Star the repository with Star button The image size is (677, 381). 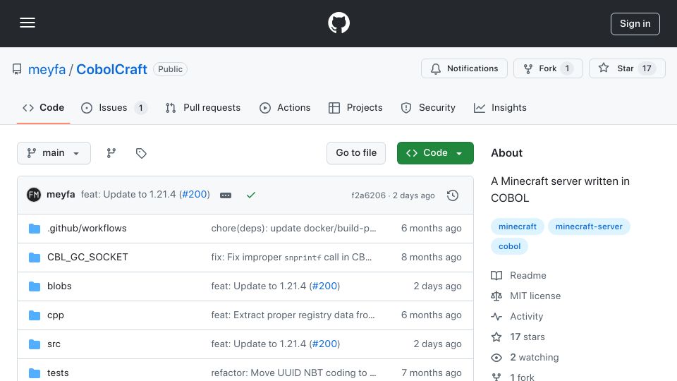click(x=627, y=68)
